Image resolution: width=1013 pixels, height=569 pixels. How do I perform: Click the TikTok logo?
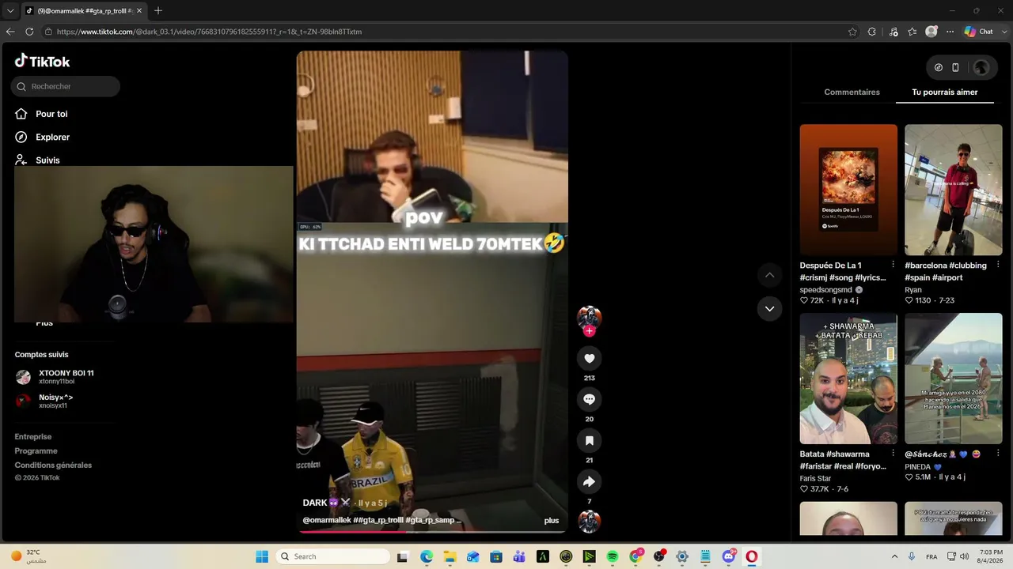coord(42,62)
